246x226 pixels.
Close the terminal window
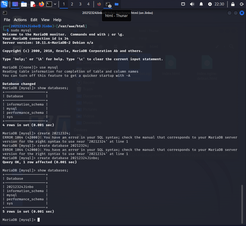click(x=242, y=13)
